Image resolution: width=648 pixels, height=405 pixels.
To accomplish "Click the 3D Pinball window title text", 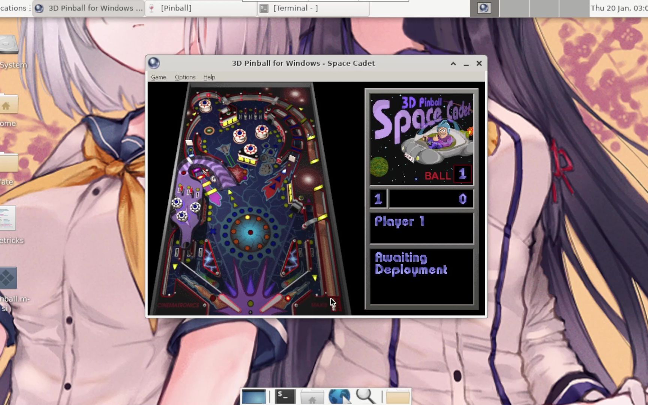I will coord(303,63).
